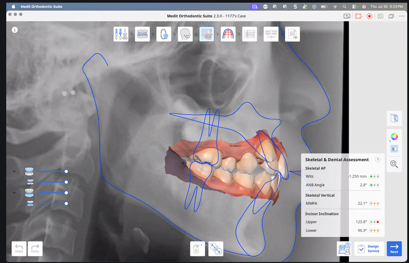Collapse the second model group arrow
The image size is (409, 263).
(x=15, y=193)
